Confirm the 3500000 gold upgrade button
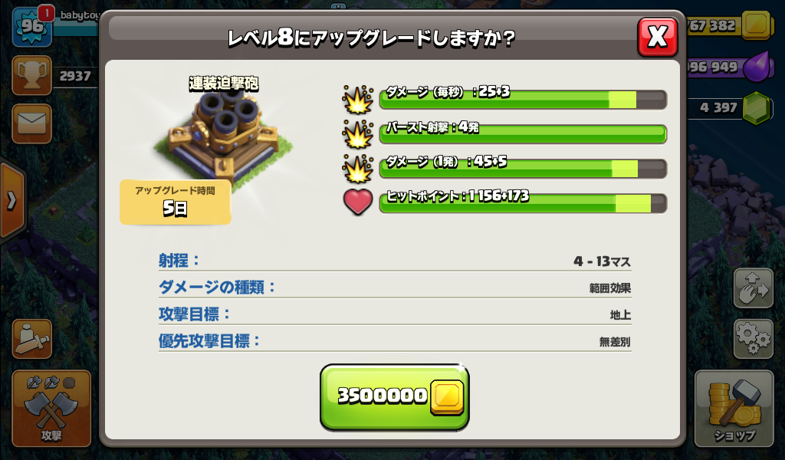Viewport: 785px width, 460px height. [x=395, y=396]
